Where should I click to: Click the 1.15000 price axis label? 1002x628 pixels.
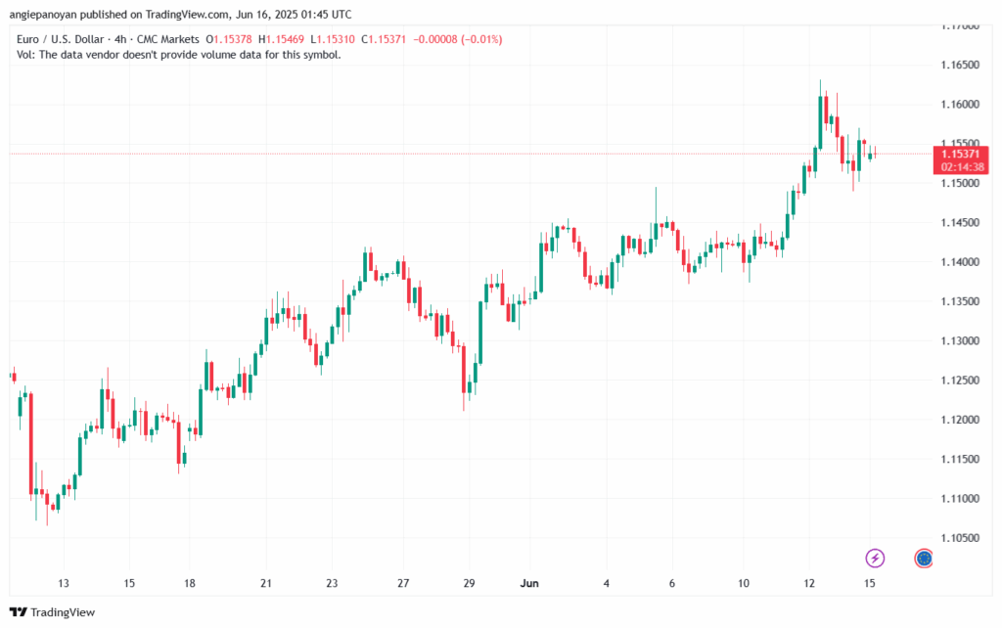tap(960, 183)
